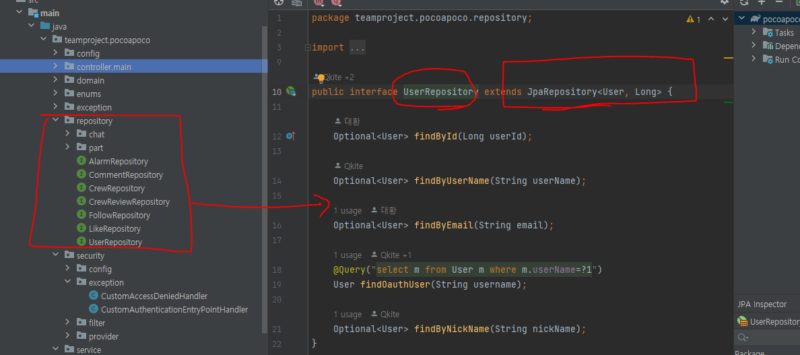Image resolution: width=800 pixels, height=355 pixels.
Task: Collapse the security package chevron
Action: (x=55, y=255)
